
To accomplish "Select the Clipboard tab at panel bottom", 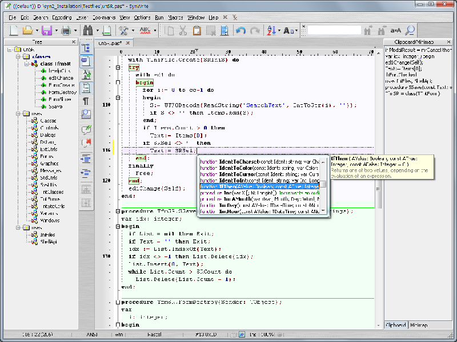I will [396, 325].
